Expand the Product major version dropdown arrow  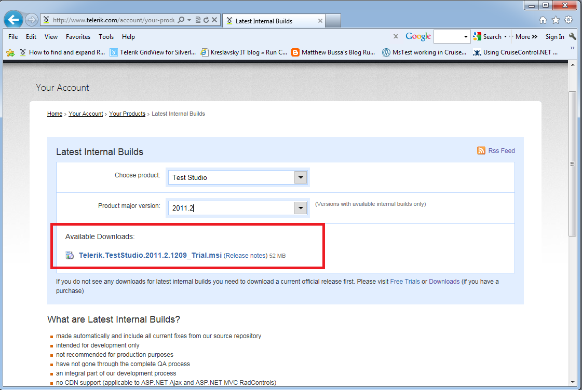coord(301,208)
